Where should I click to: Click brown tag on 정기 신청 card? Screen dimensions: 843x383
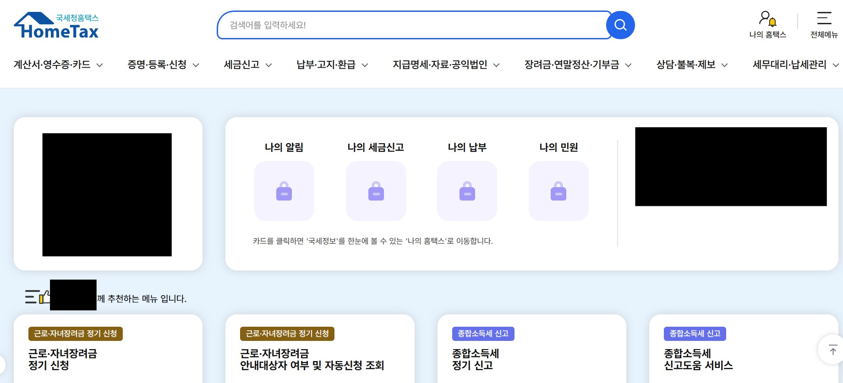tap(76, 334)
